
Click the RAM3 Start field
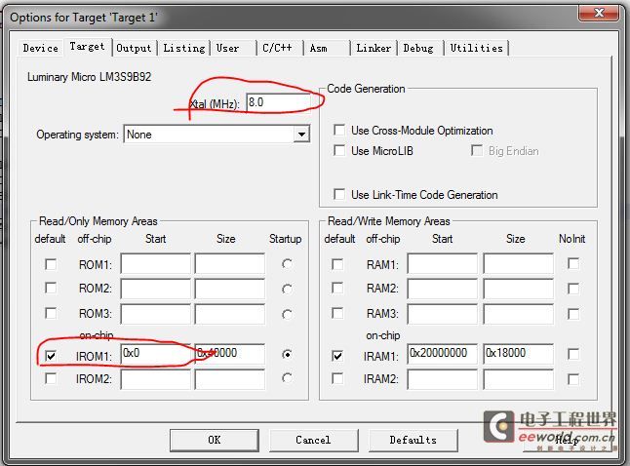[x=443, y=313]
